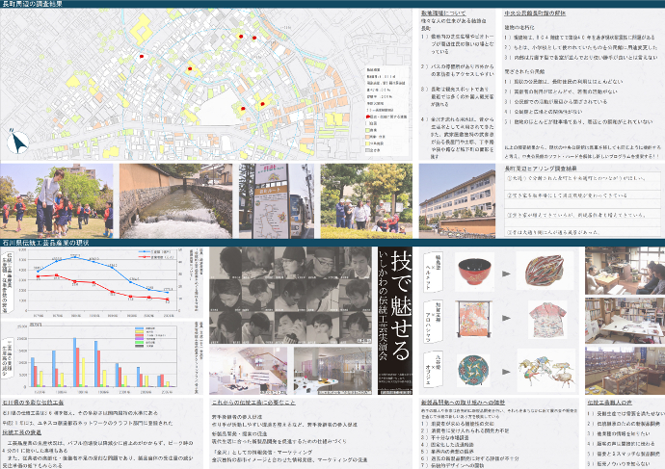Image resolution: width=665 pixels, height=469 pixels.
Task: Click the 長町周辺の調査結果 header bar
Action: (x=332, y=4)
